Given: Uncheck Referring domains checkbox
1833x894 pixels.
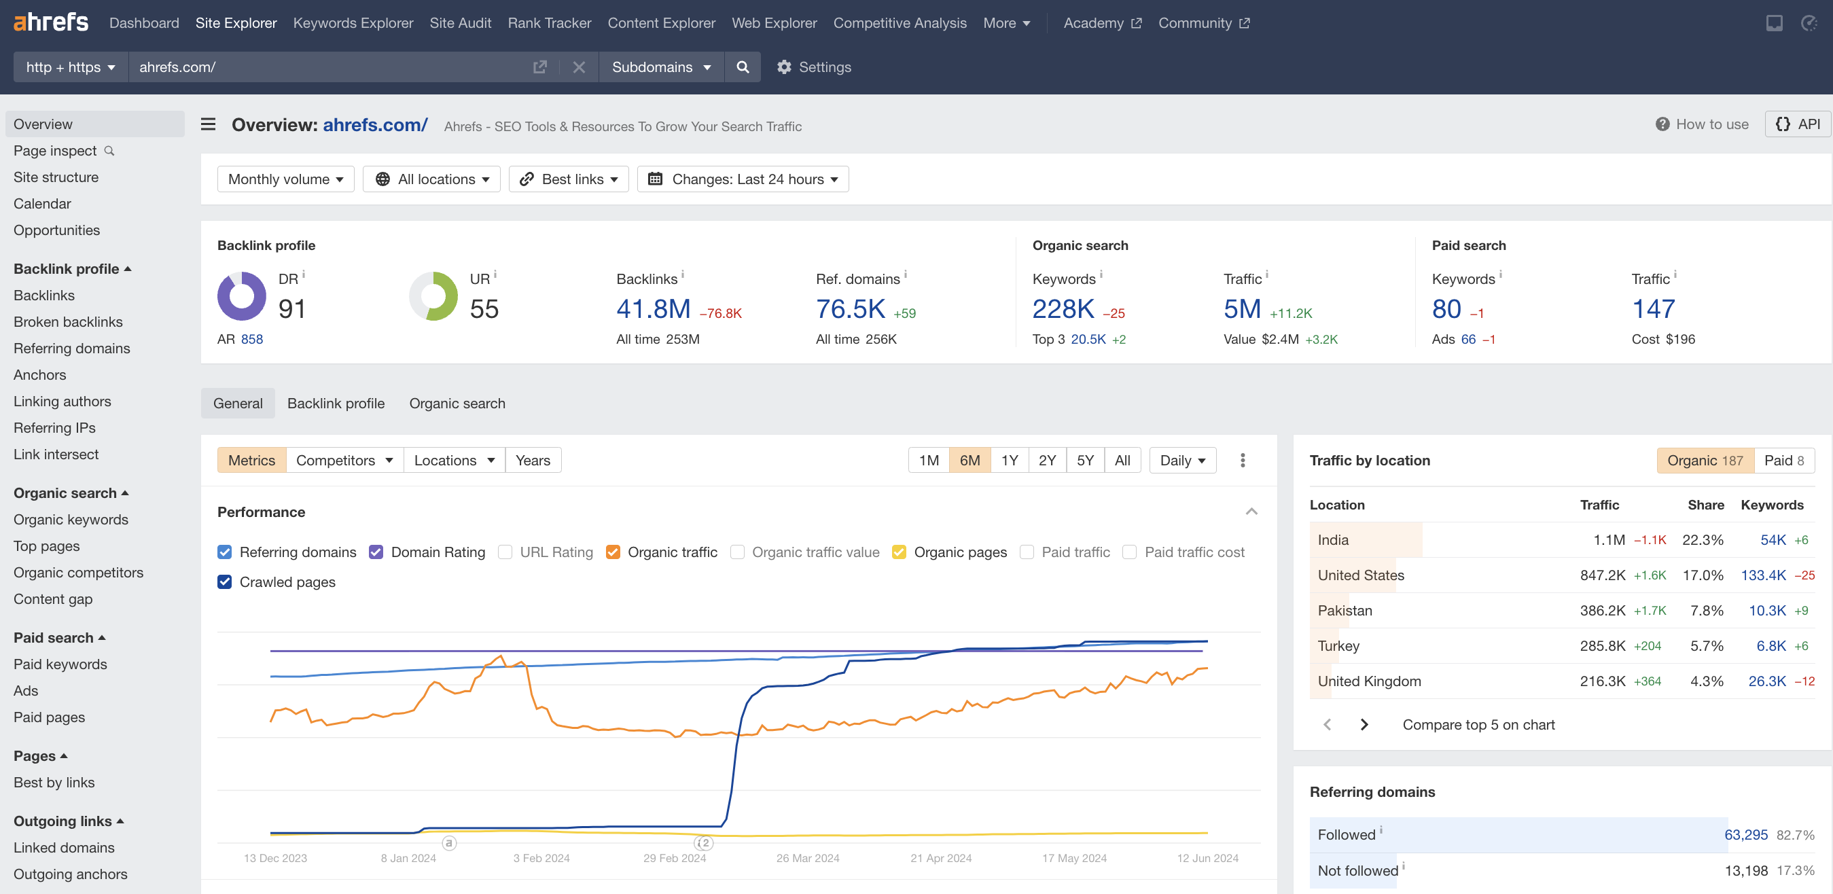Looking at the screenshot, I should (x=224, y=552).
